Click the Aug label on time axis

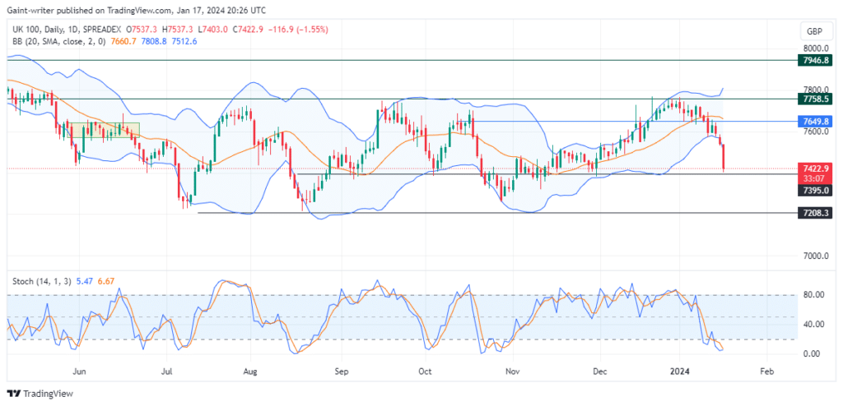(x=250, y=371)
